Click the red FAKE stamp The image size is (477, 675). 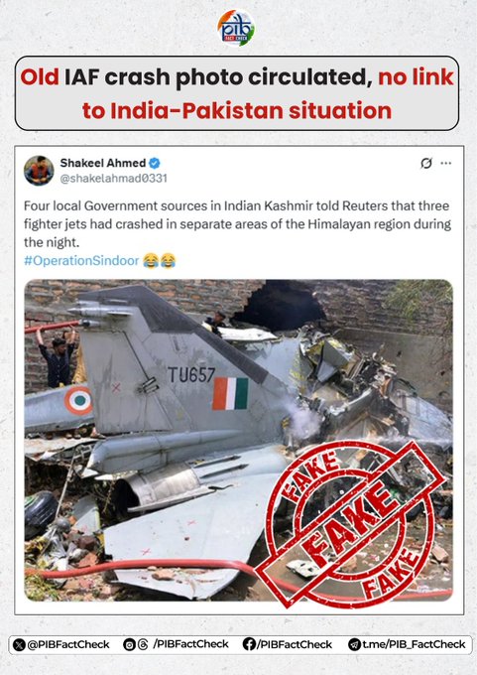(x=350, y=523)
